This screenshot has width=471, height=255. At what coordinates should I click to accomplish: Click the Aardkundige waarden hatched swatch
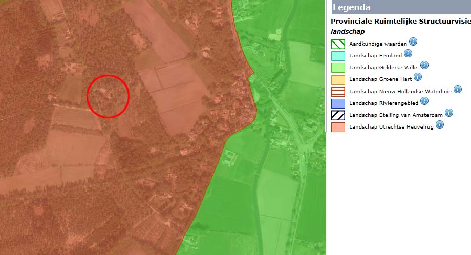(338, 44)
